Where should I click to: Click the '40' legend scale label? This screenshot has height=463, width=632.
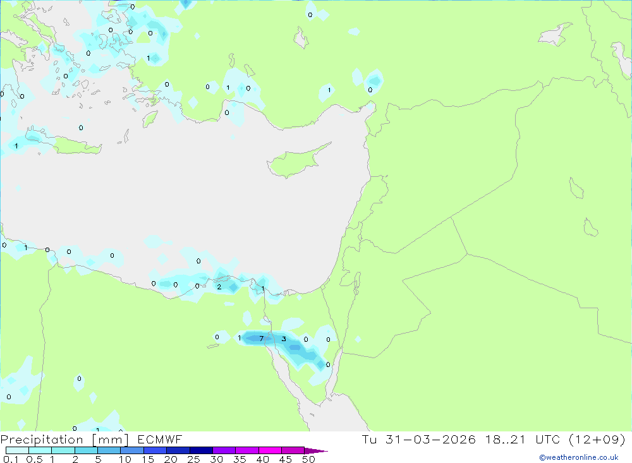[263, 459]
